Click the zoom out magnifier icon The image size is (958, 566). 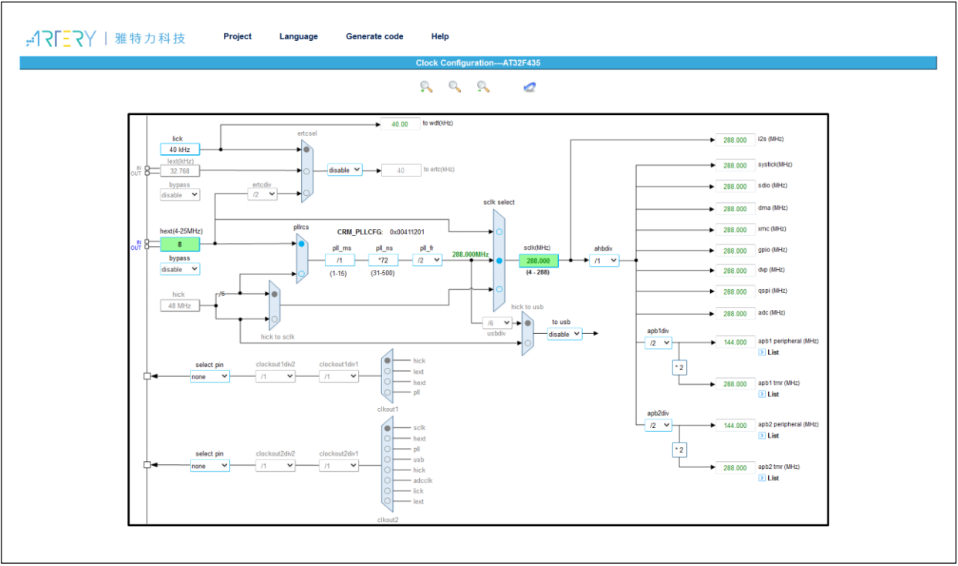click(483, 87)
